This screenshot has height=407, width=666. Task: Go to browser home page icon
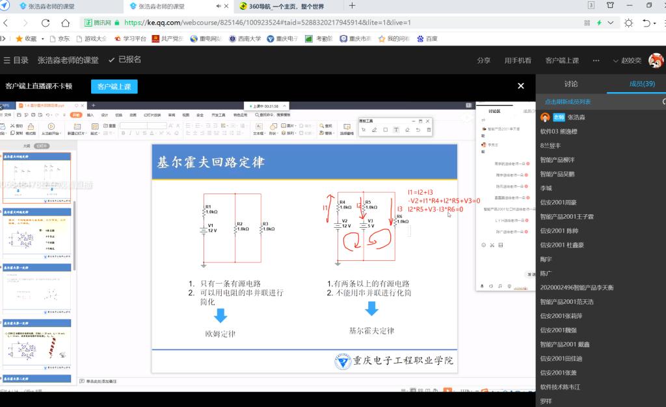66,23
